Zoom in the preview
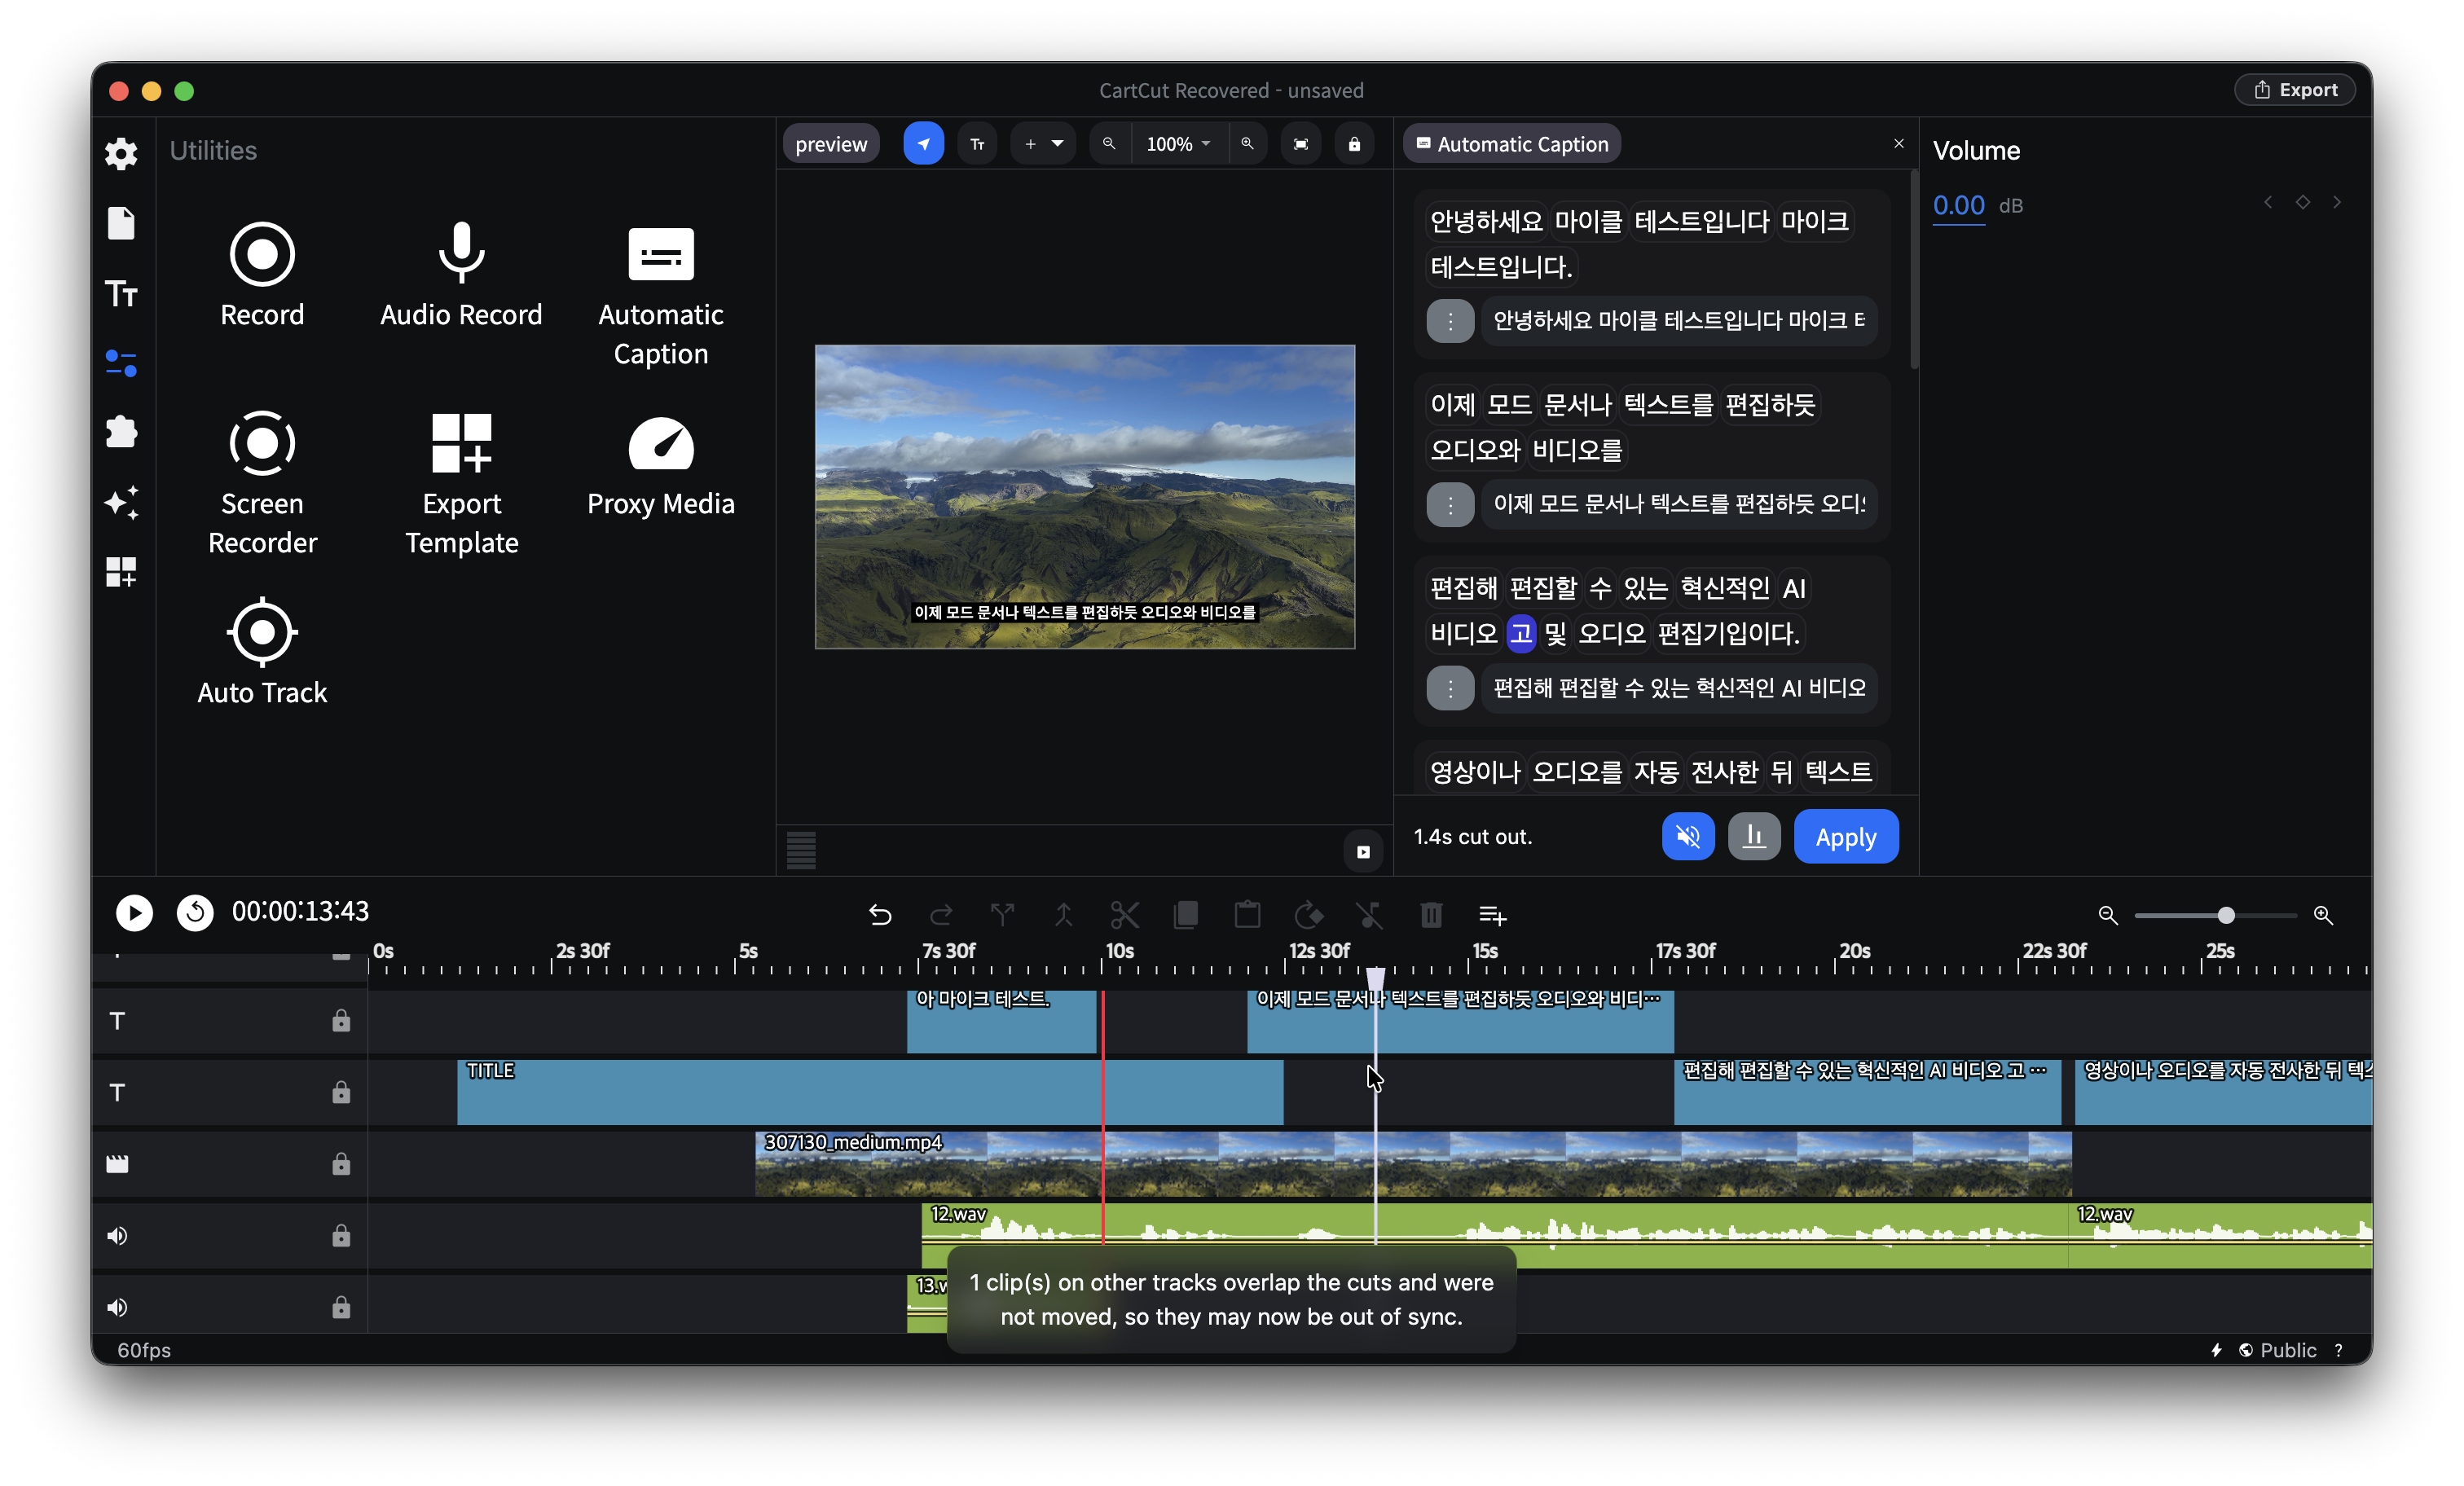The image size is (2464, 1486). (x=1247, y=144)
